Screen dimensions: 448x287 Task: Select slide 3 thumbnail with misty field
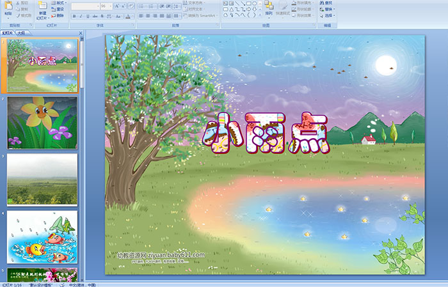coord(42,180)
